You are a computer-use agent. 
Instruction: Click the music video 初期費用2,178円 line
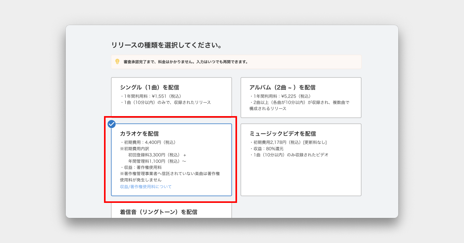point(288,142)
